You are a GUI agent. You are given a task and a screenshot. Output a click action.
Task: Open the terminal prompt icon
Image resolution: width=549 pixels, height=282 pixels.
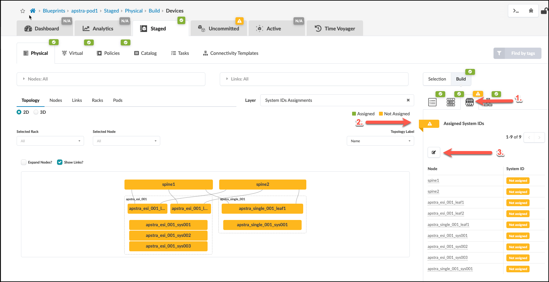point(516,11)
